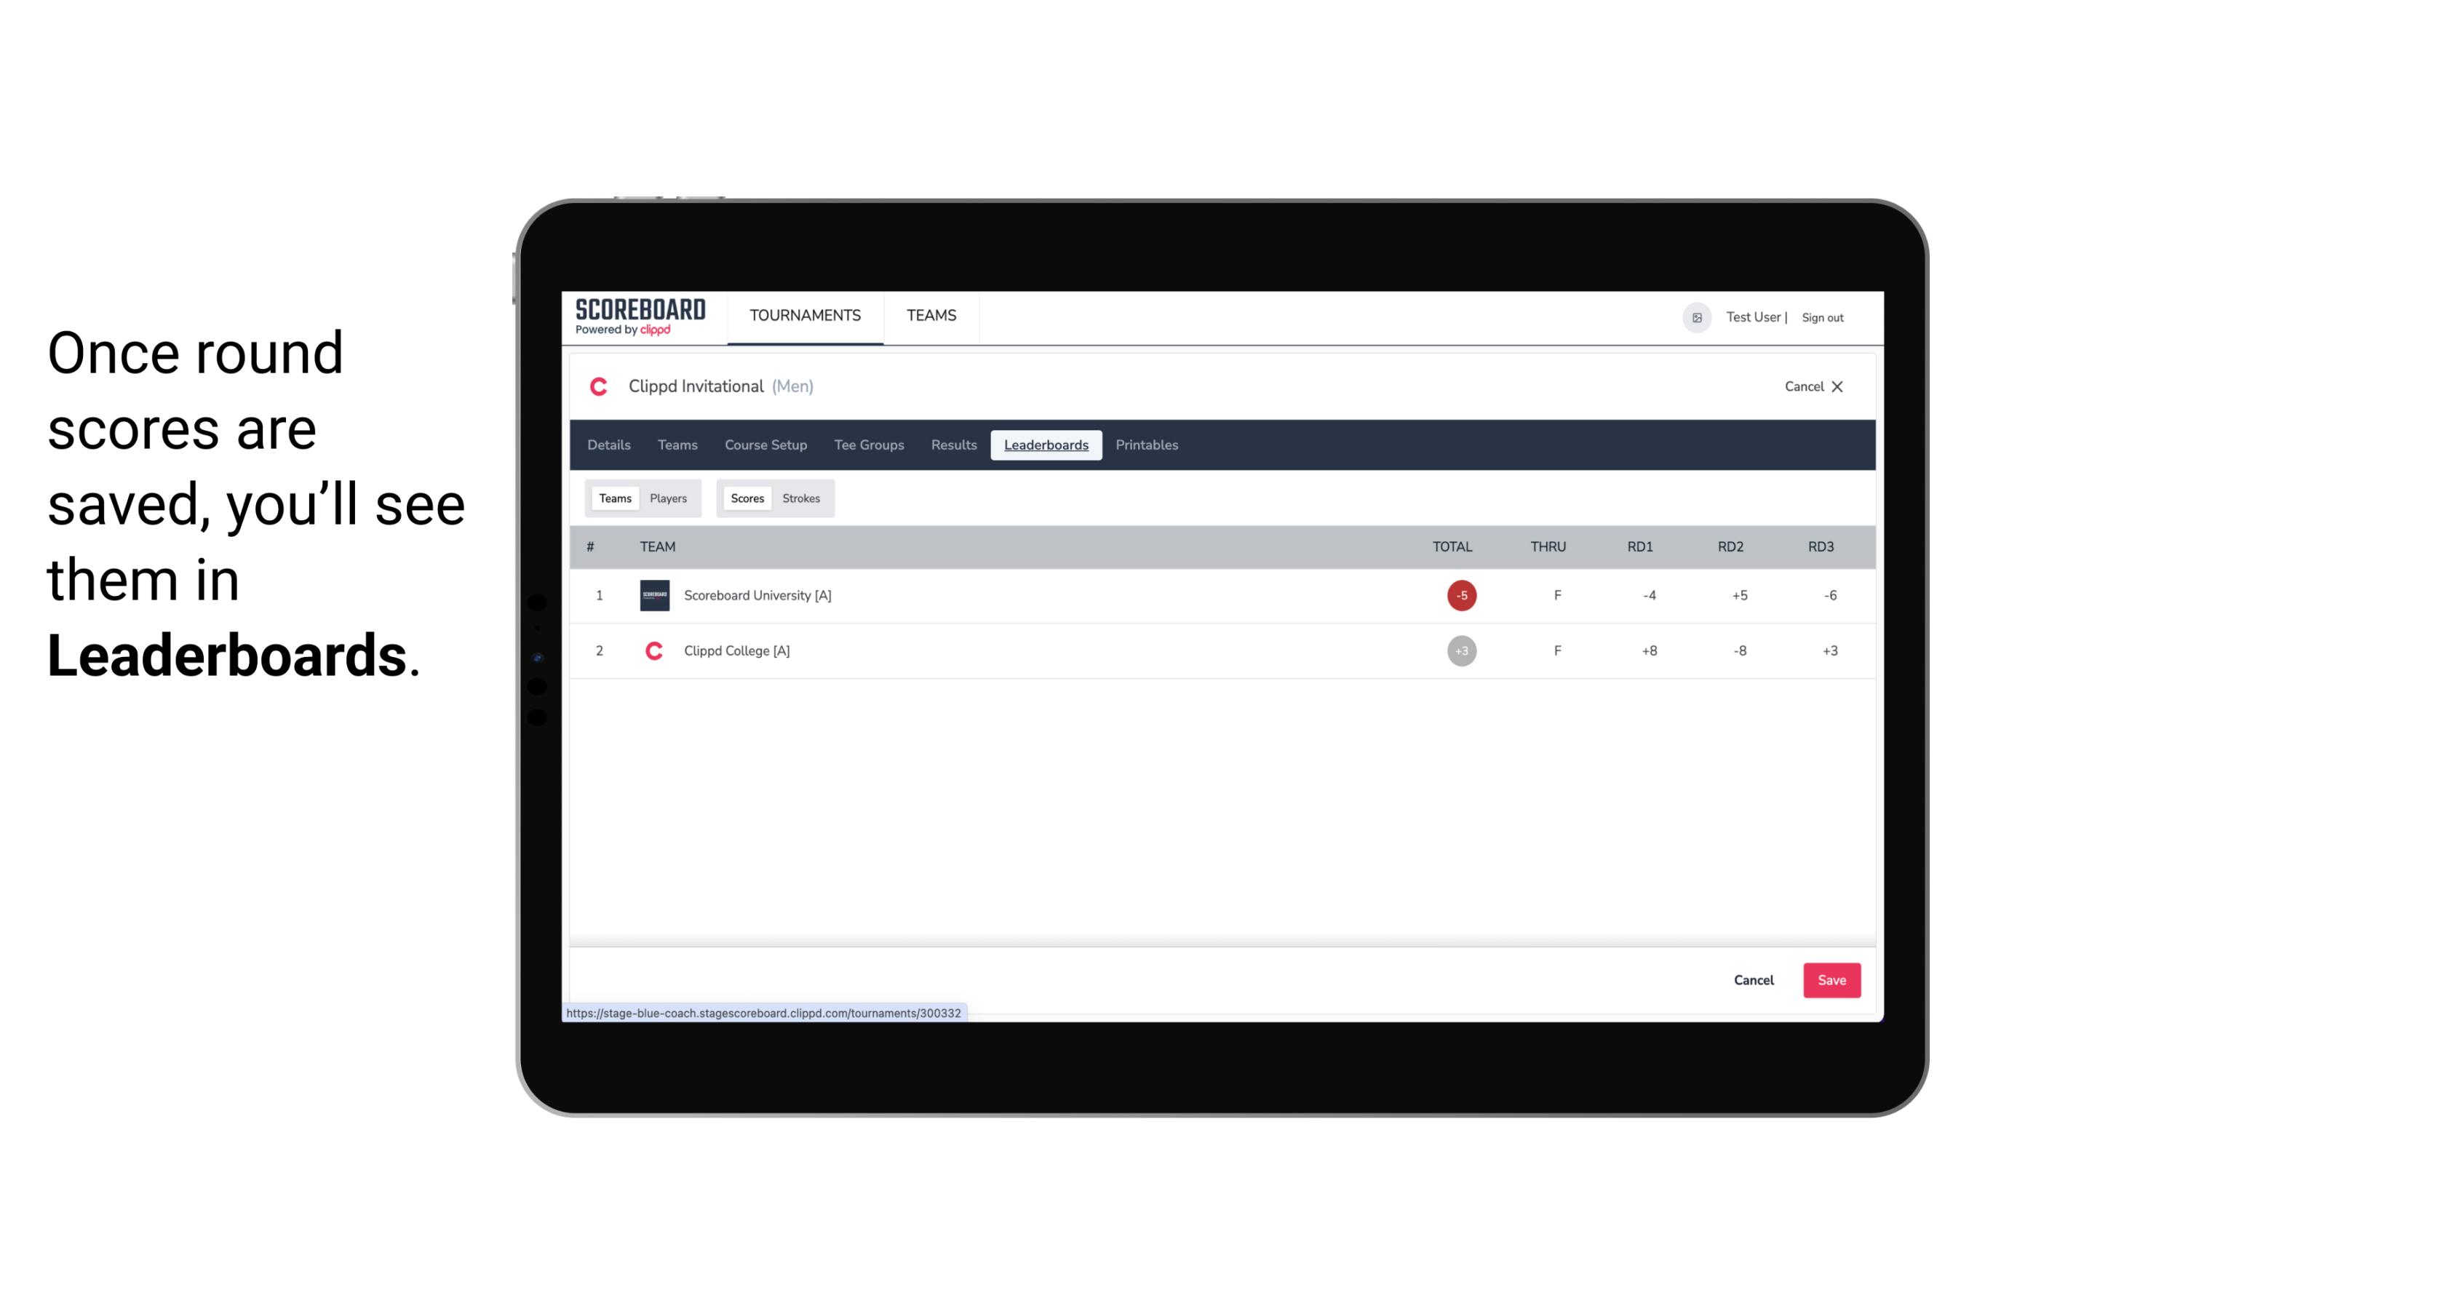Click the Results tab
This screenshot has width=2442, height=1314.
tap(953, 445)
